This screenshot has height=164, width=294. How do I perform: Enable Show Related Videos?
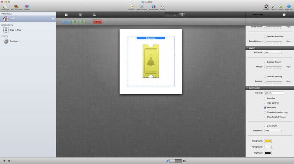tap(265, 117)
